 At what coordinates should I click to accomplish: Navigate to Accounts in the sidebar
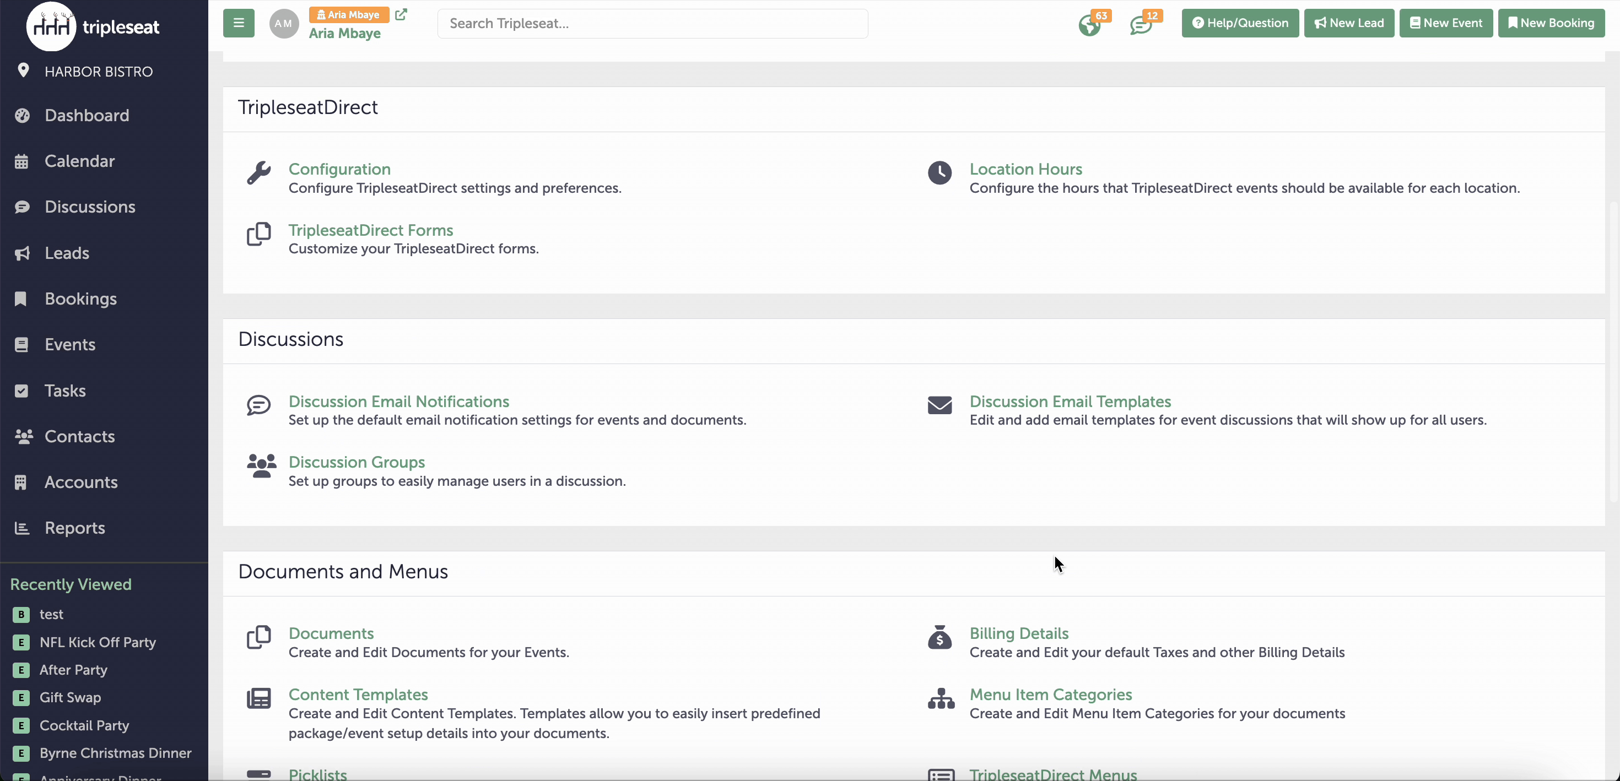click(81, 482)
